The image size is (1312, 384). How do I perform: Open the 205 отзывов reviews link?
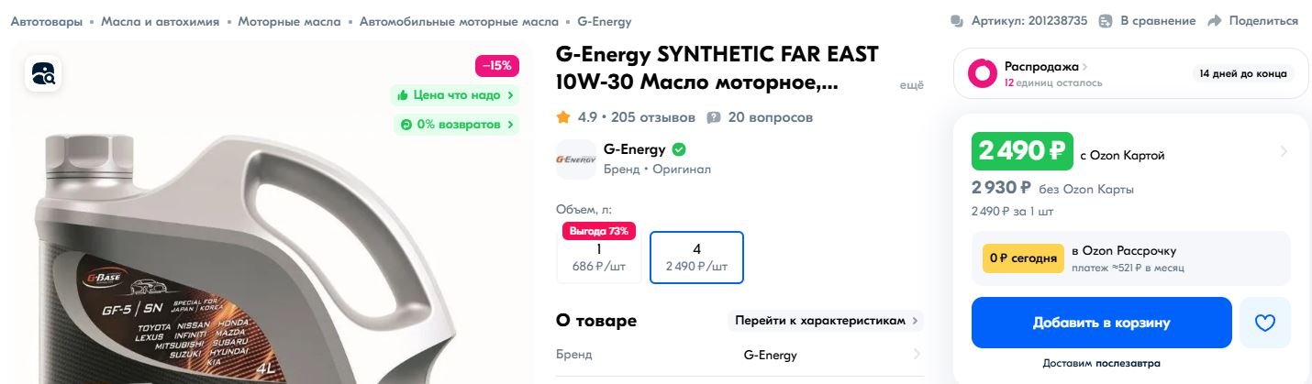(x=653, y=117)
